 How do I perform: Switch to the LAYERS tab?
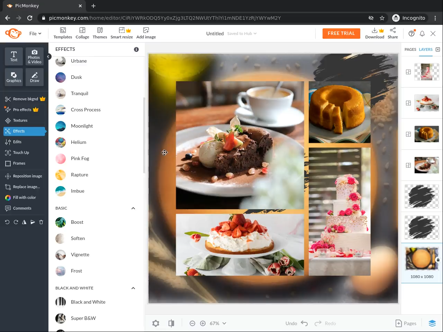tap(426, 49)
